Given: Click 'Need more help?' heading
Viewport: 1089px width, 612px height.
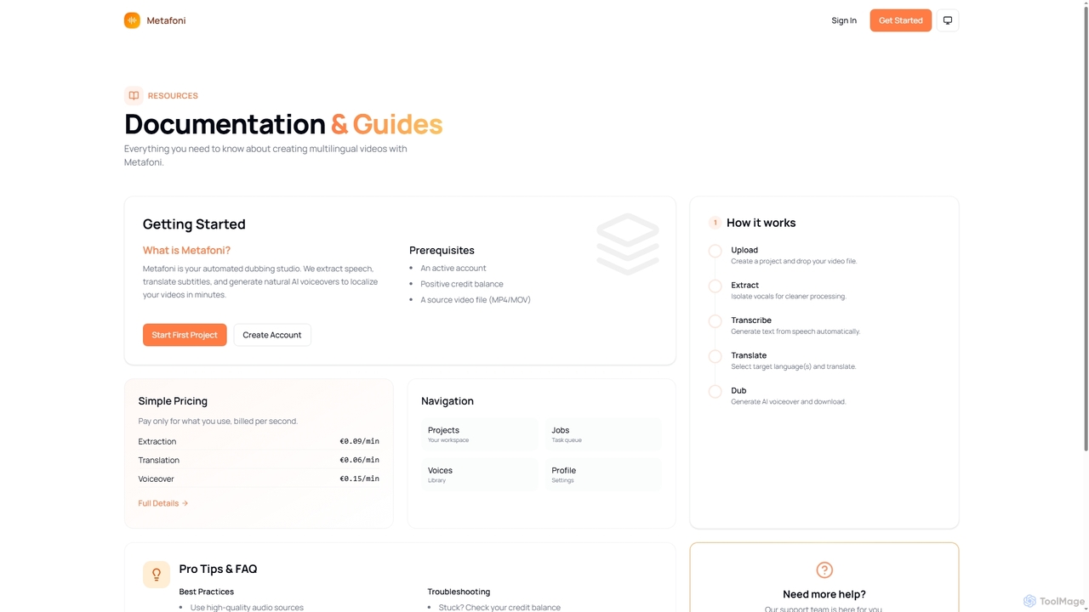Looking at the screenshot, I should (x=824, y=594).
